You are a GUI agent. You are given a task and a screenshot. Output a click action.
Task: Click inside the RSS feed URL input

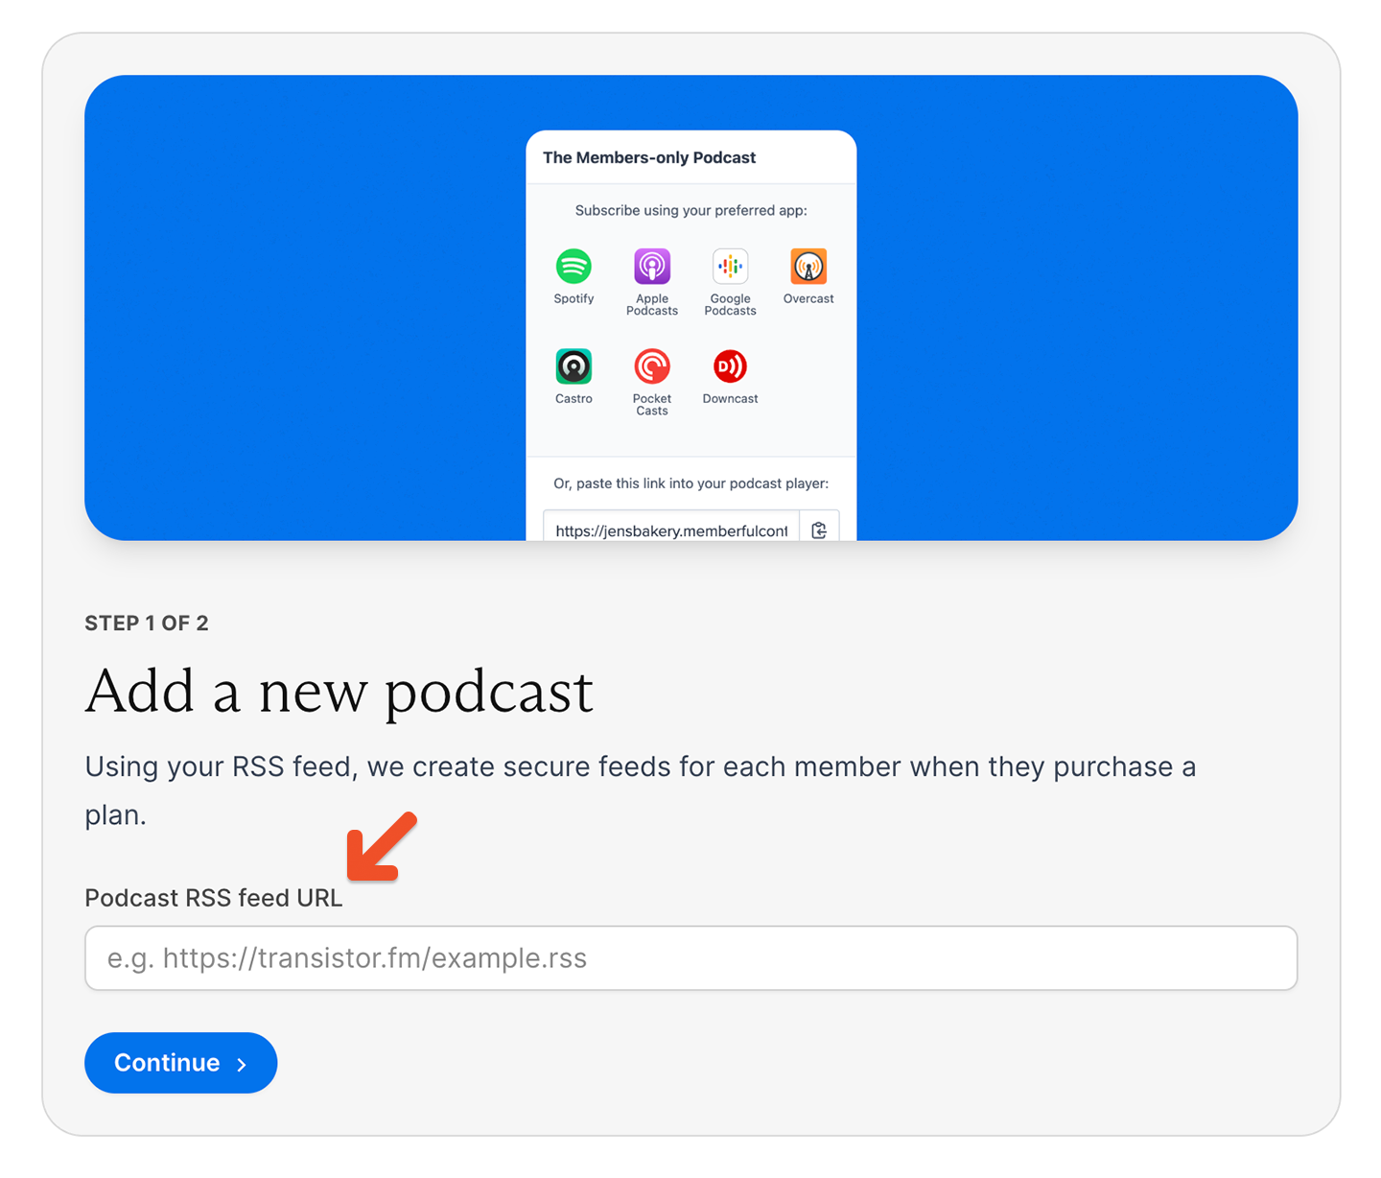[690, 957]
